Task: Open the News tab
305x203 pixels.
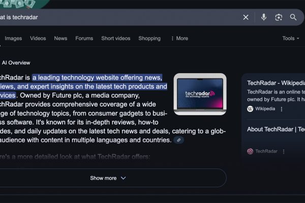Action: (x=60, y=39)
